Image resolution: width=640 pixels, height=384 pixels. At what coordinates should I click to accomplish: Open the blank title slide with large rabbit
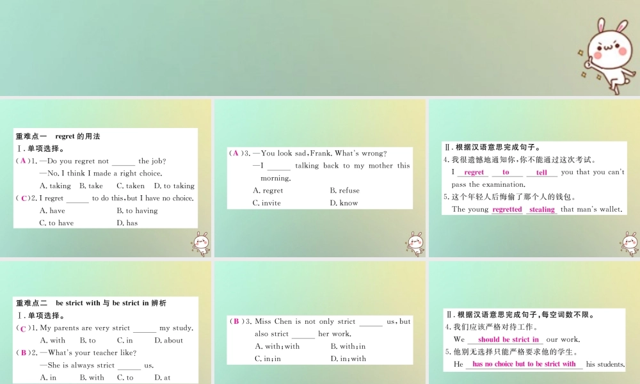click(x=320, y=48)
